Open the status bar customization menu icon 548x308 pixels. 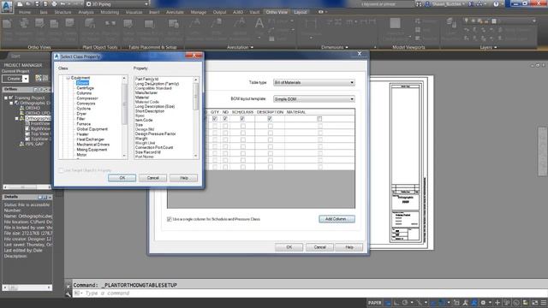[544, 303]
